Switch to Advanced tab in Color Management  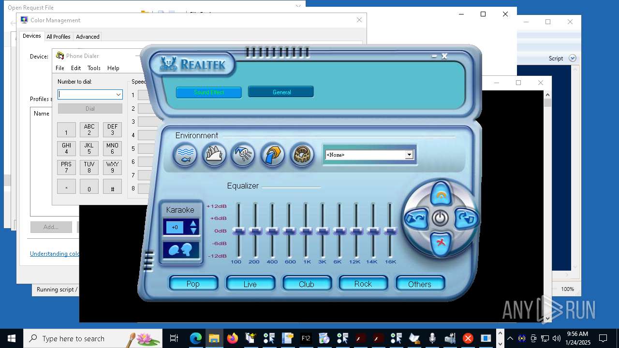[88, 37]
